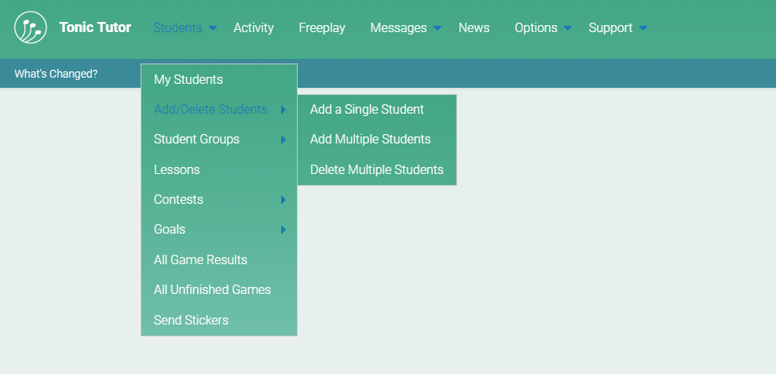Expand the Goals submenu arrow
Viewport: 776px width, 374px height.
(283, 231)
